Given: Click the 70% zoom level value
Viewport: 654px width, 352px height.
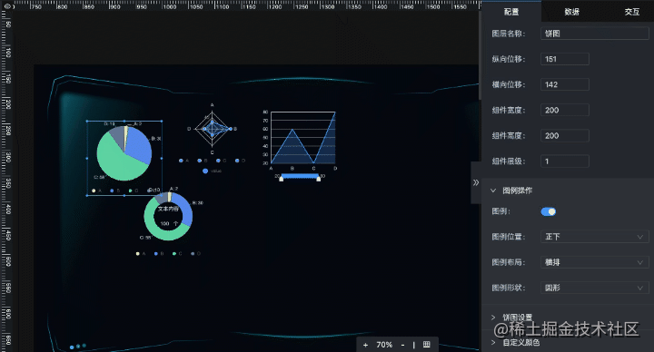Looking at the screenshot, I should (x=384, y=345).
